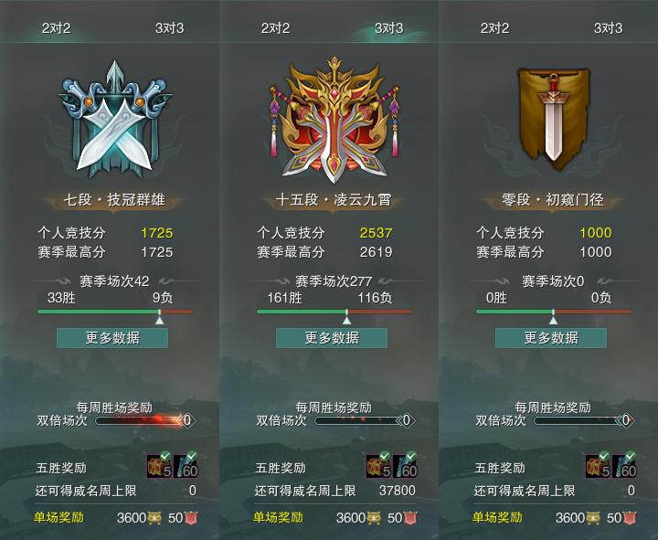Switch to the 2对2 tab in the first panel

57,28
